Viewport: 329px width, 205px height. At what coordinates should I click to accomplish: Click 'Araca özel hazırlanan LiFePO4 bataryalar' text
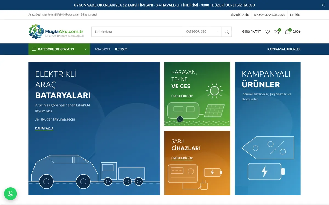(53, 14)
